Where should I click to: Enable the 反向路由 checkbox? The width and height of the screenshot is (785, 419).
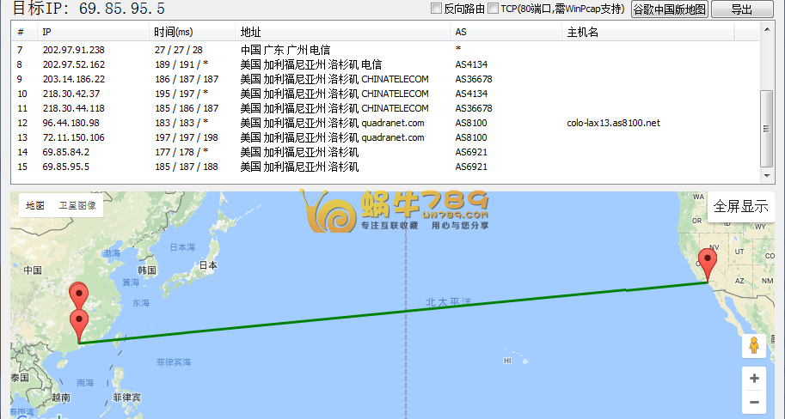point(436,9)
